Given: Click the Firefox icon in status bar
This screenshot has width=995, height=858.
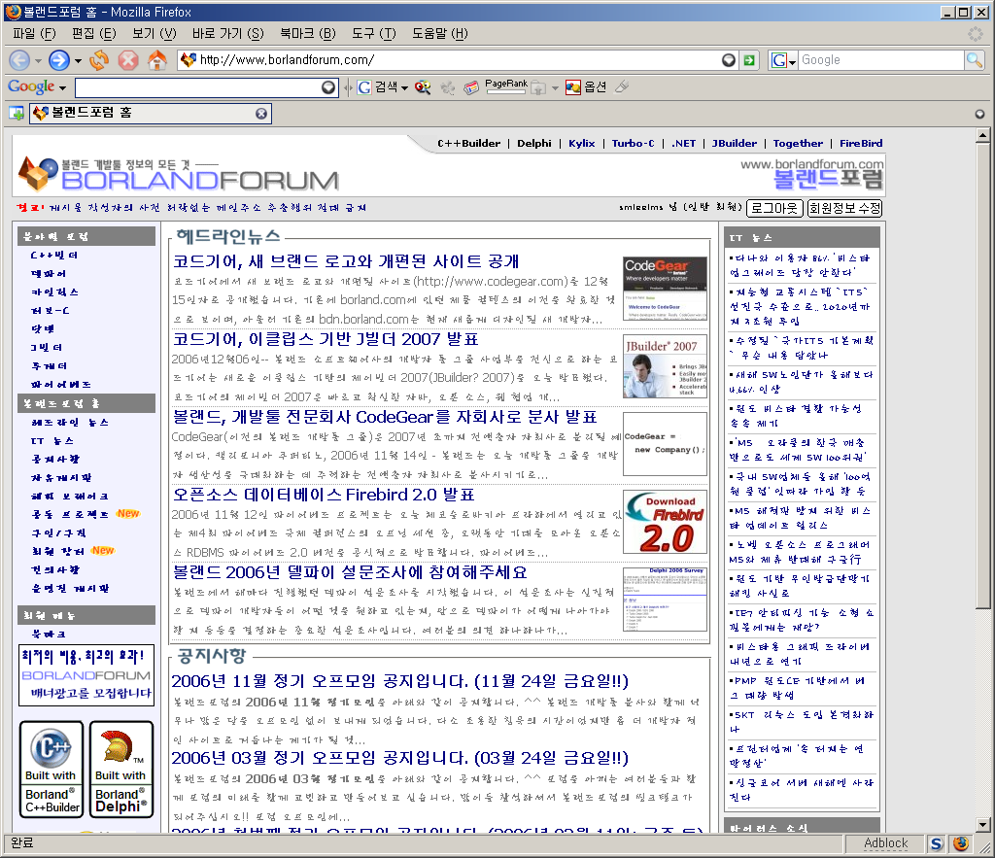Looking at the screenshot, I should point(961,843).
